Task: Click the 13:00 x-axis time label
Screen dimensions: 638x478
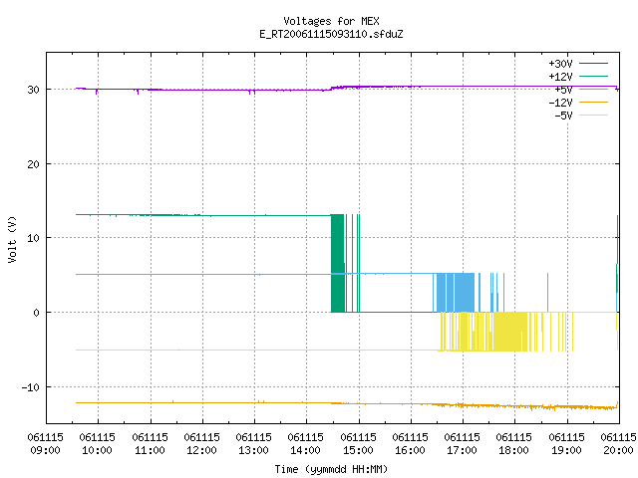Action: pyautogui.click(x=253, y=450)
